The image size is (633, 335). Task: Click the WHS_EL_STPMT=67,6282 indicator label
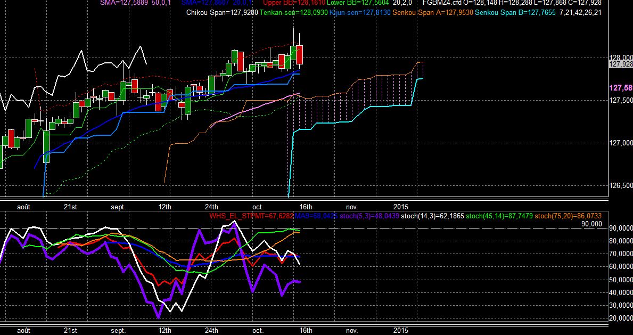[251, 216]
